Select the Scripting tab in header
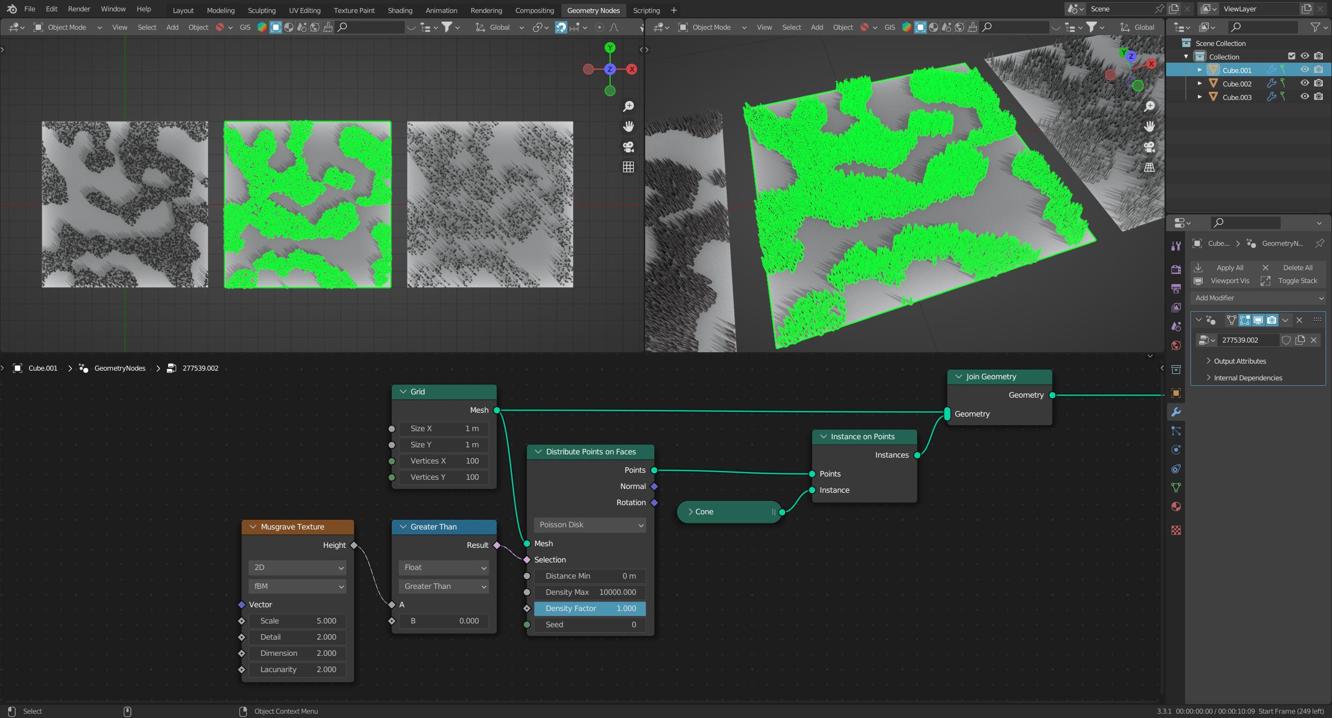The width and height of the screenshot is (1332, 718). 646,10
